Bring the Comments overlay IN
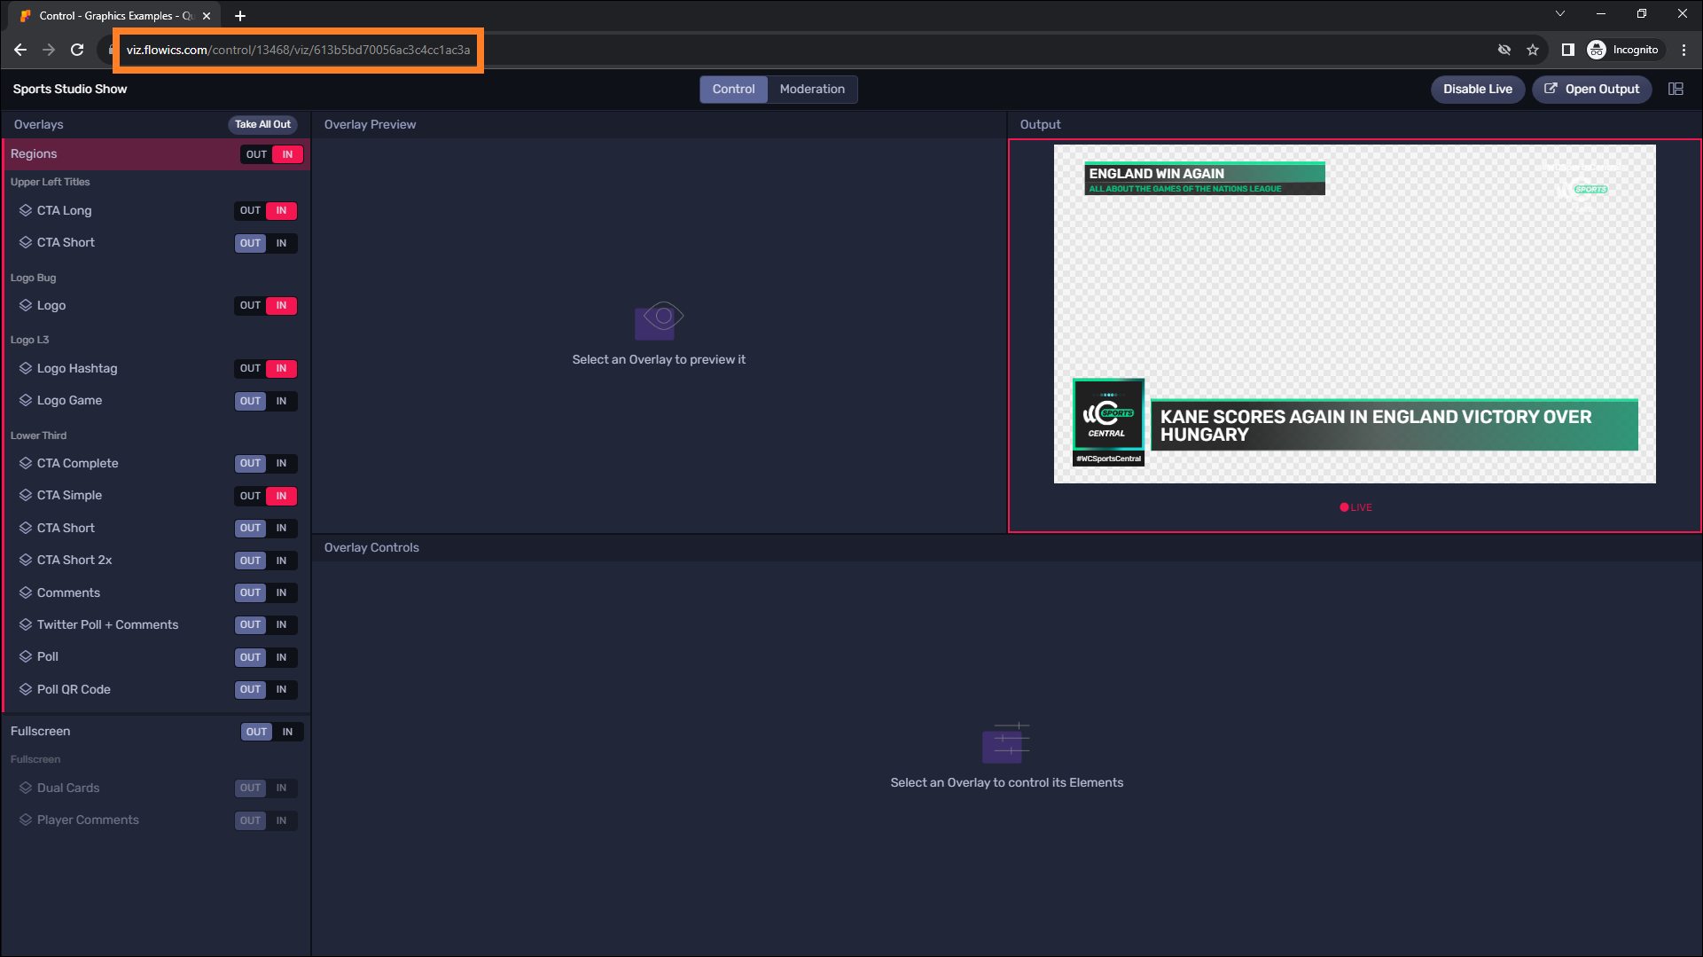The height and width of the screenshot is (957, 1703). [x=281, y=592]
